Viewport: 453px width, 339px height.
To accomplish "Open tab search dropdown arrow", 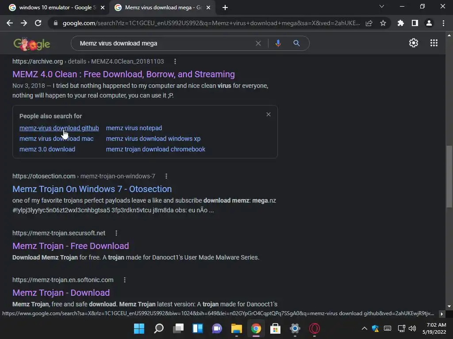I will click(382, 6).
